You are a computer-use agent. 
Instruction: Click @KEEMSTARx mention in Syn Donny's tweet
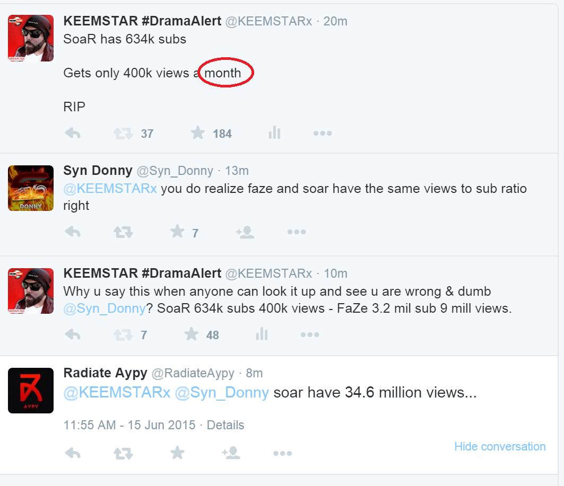coord(110,189)
